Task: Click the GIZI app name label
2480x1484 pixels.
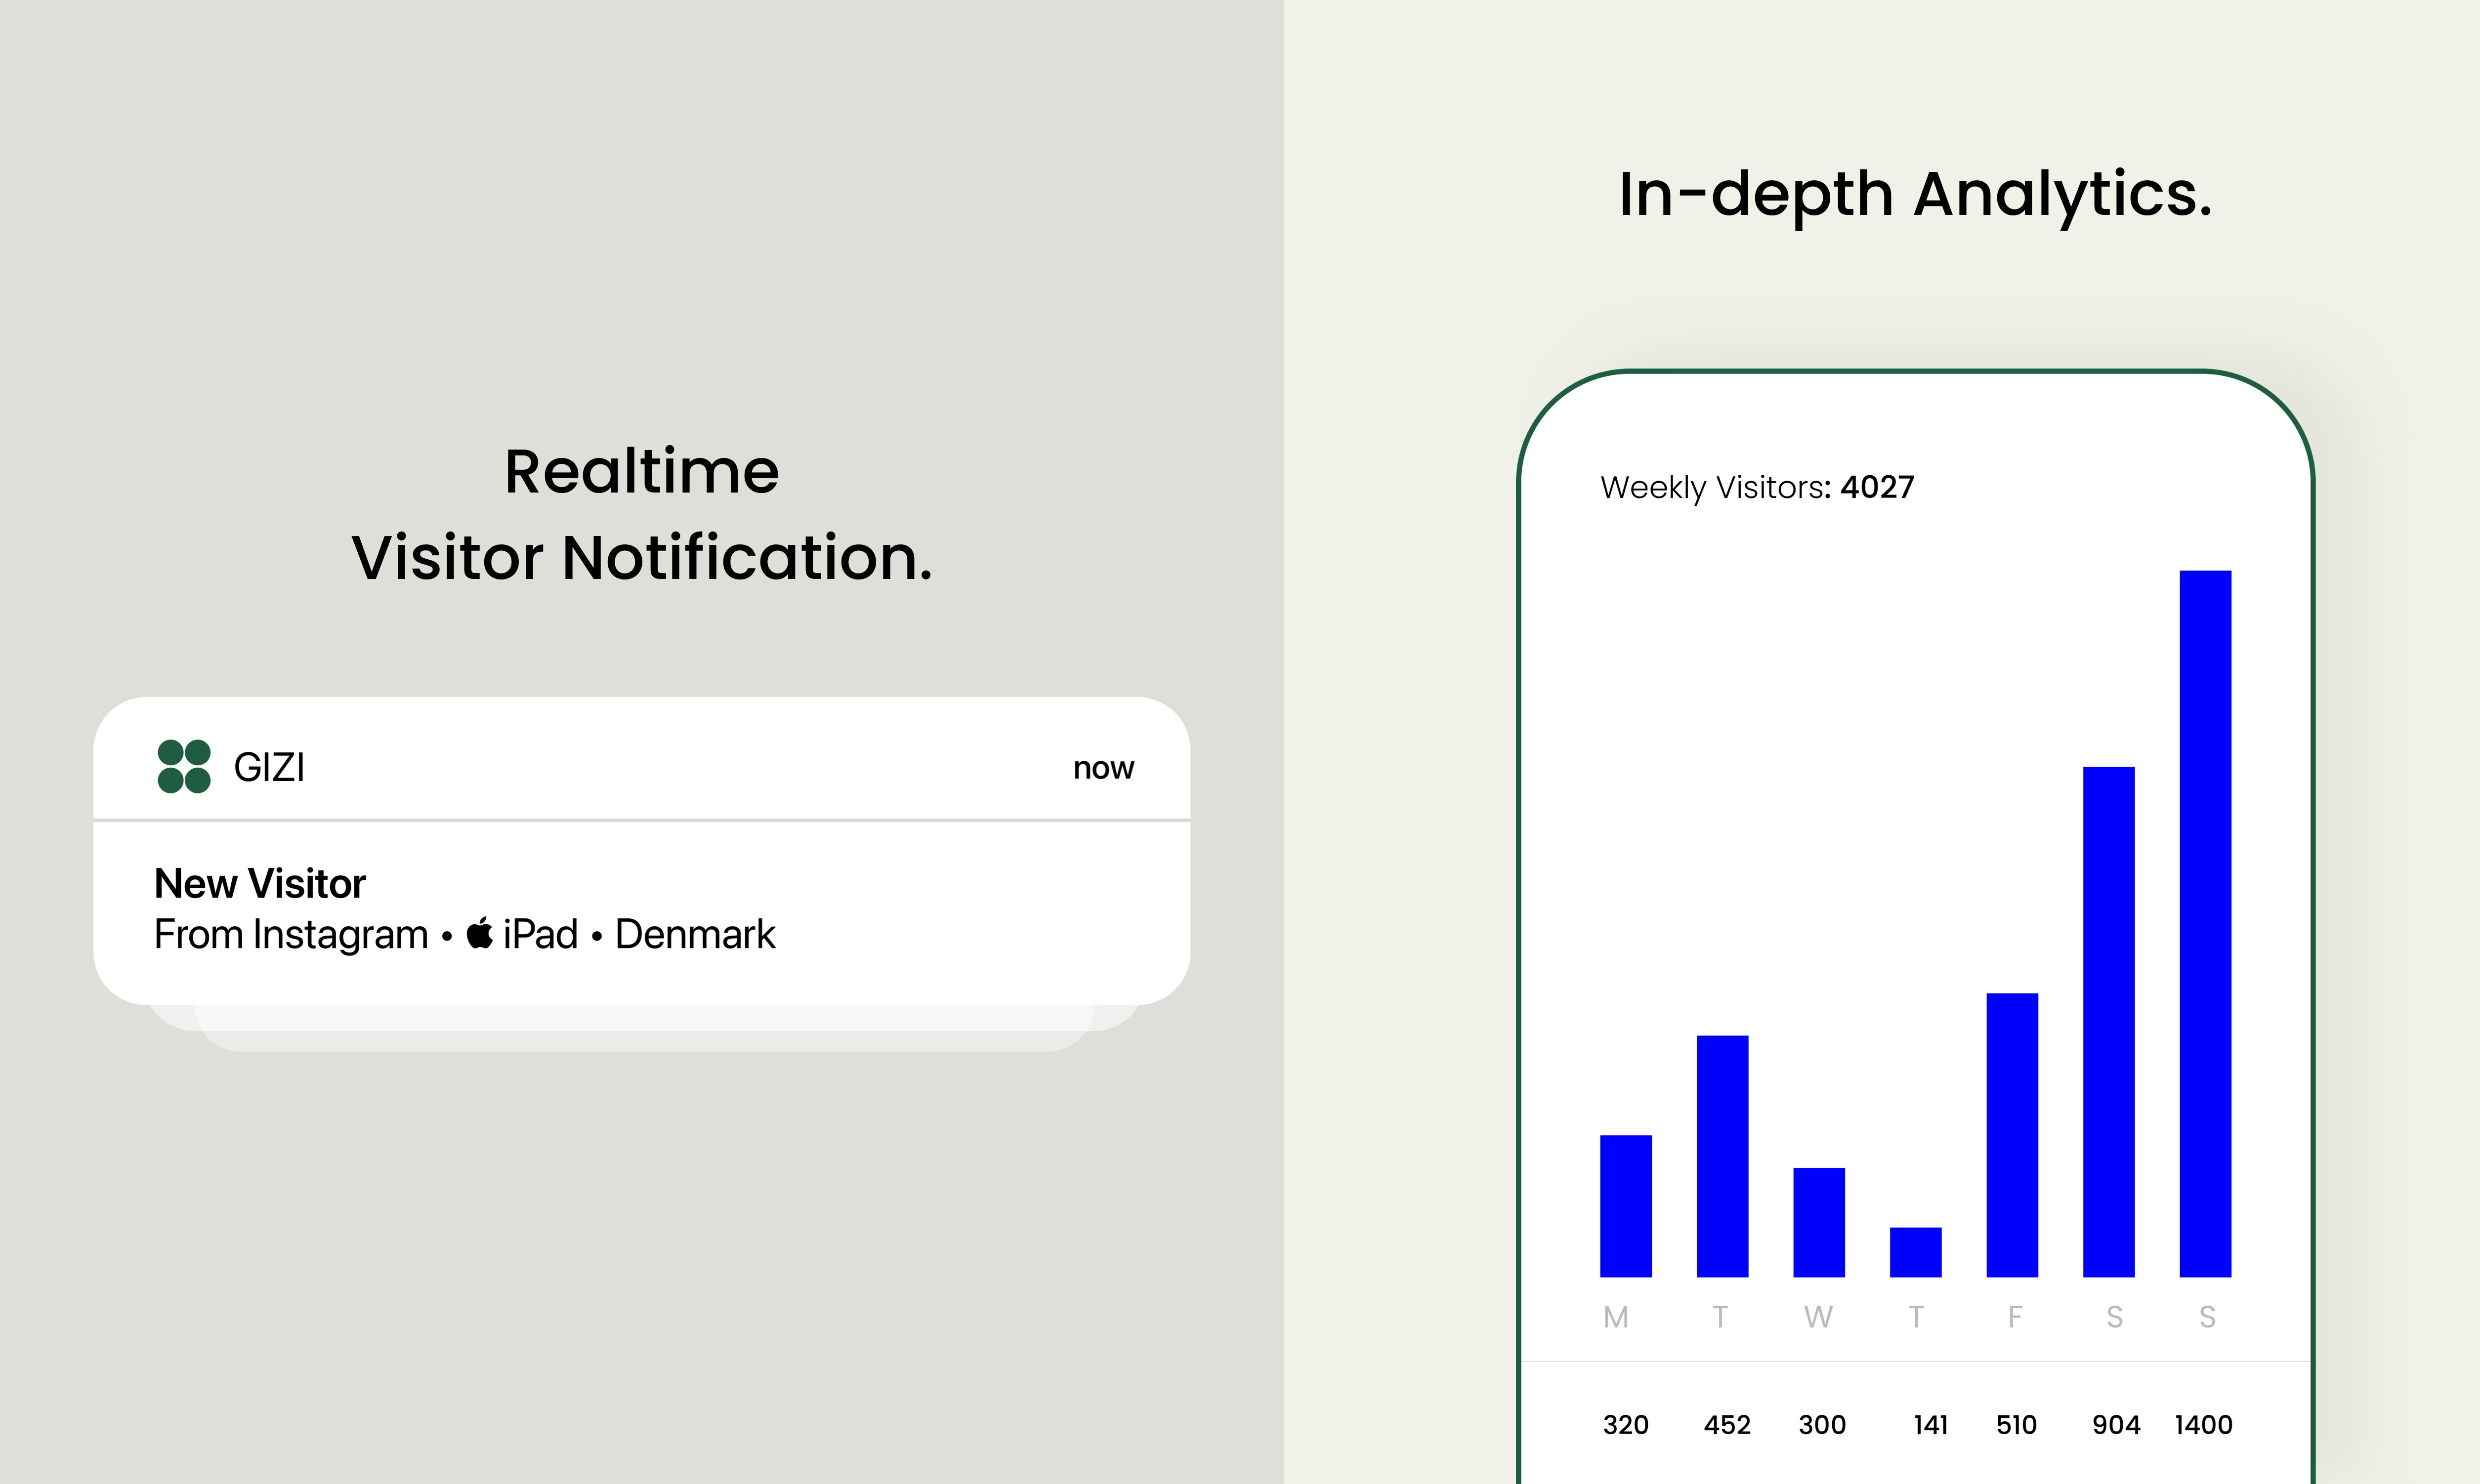Action: (269, 768)
